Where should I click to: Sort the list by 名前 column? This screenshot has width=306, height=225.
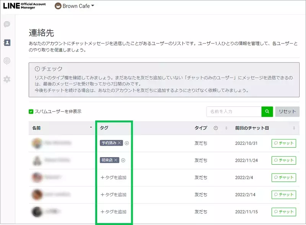[x=91, y=128]
